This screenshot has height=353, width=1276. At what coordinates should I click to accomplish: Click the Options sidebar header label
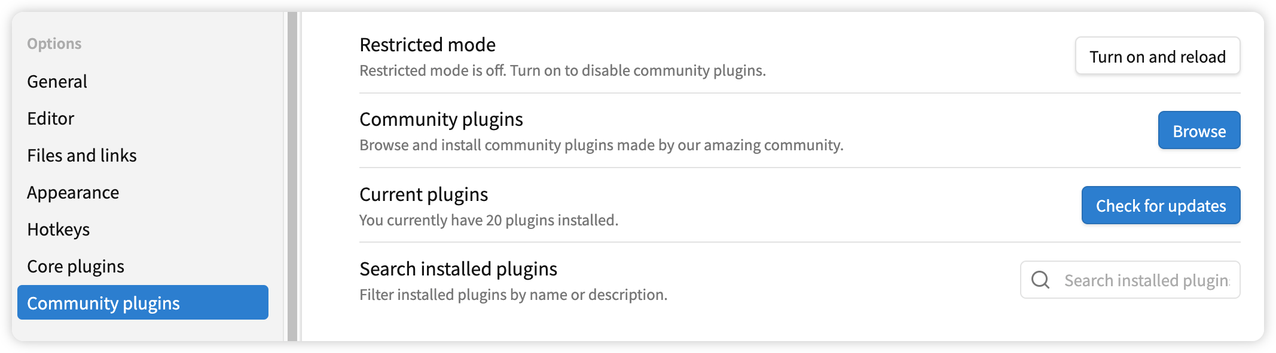[x=54, y=44]
